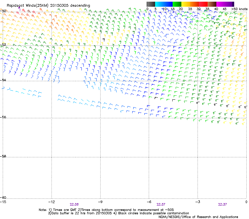Select the orange 25–30 knots color segment

(x=194, y=4)
